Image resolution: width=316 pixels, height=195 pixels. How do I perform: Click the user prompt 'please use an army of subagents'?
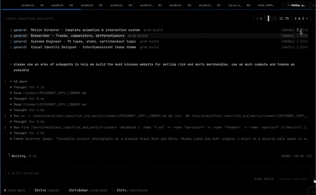[154, 67]
